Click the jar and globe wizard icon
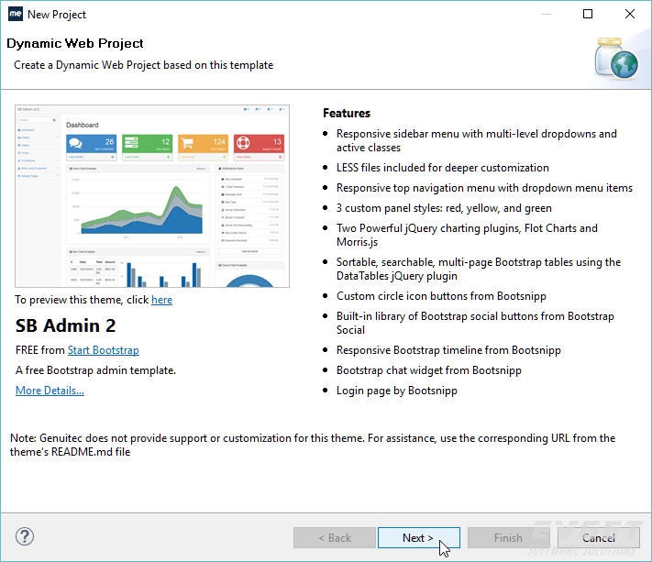652x562 pixels. (616, 58)
